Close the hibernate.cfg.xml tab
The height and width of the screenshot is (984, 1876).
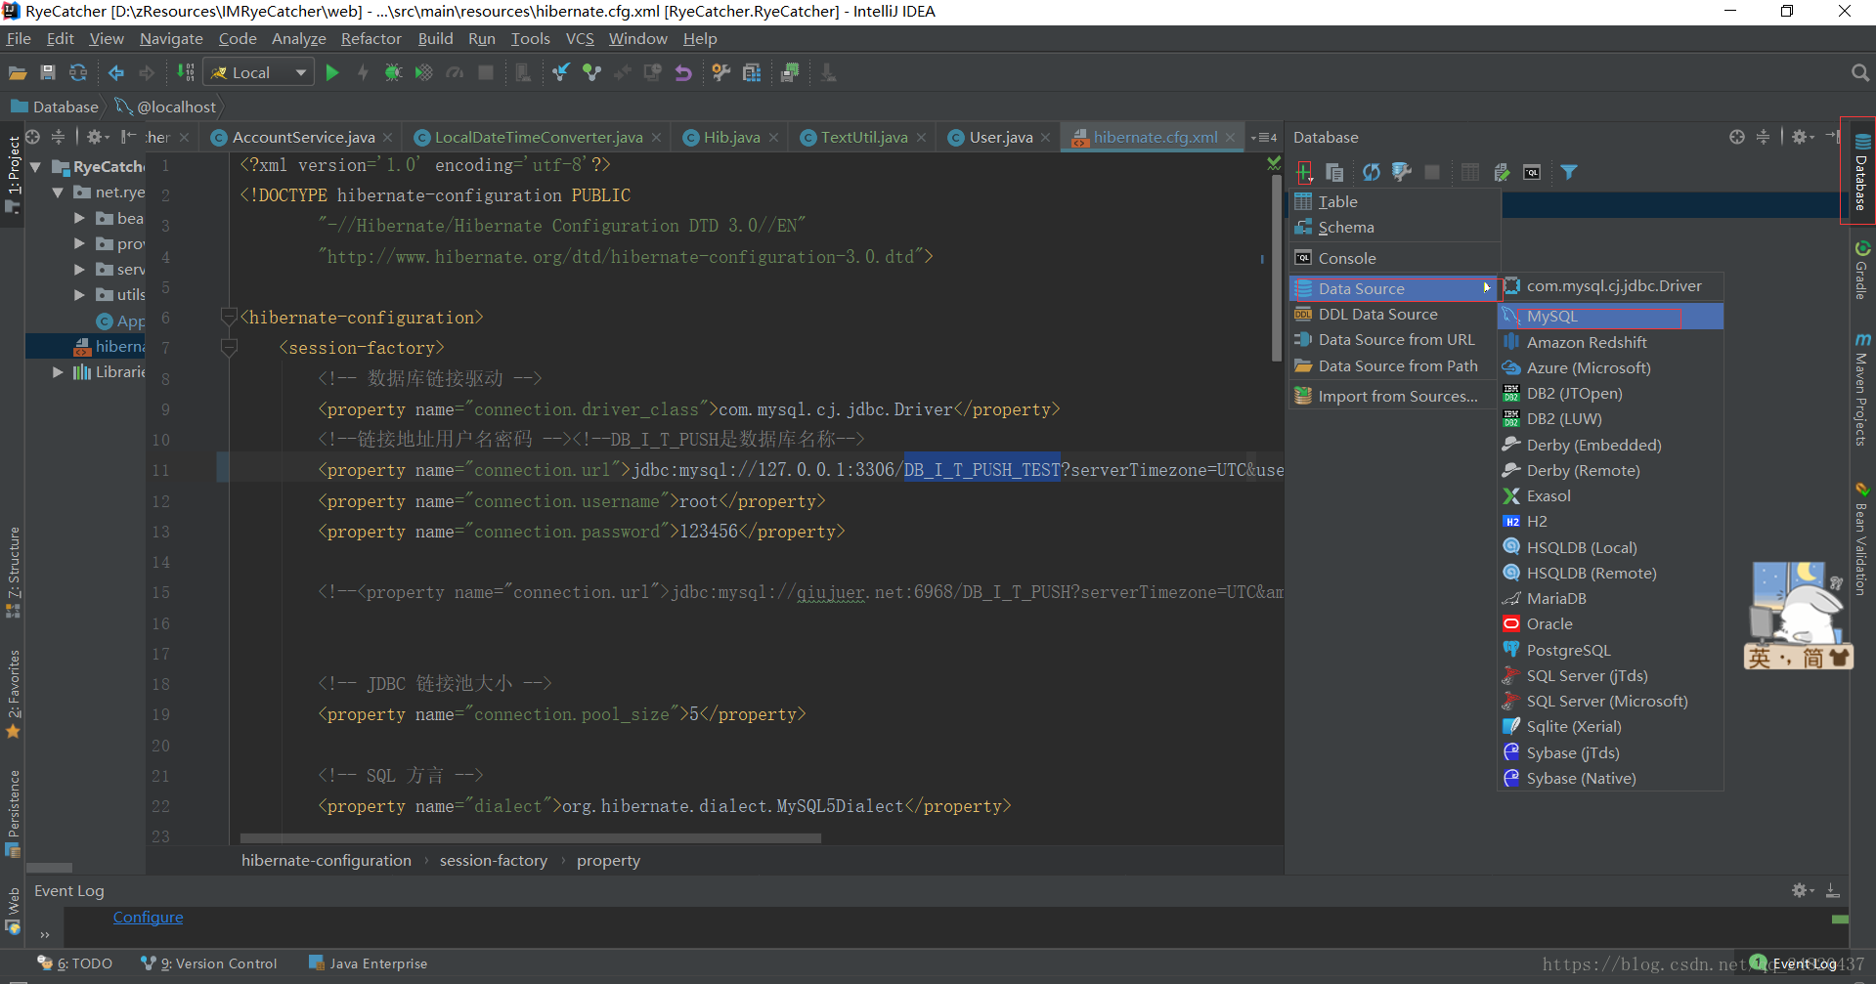[x=1231, y=138]
